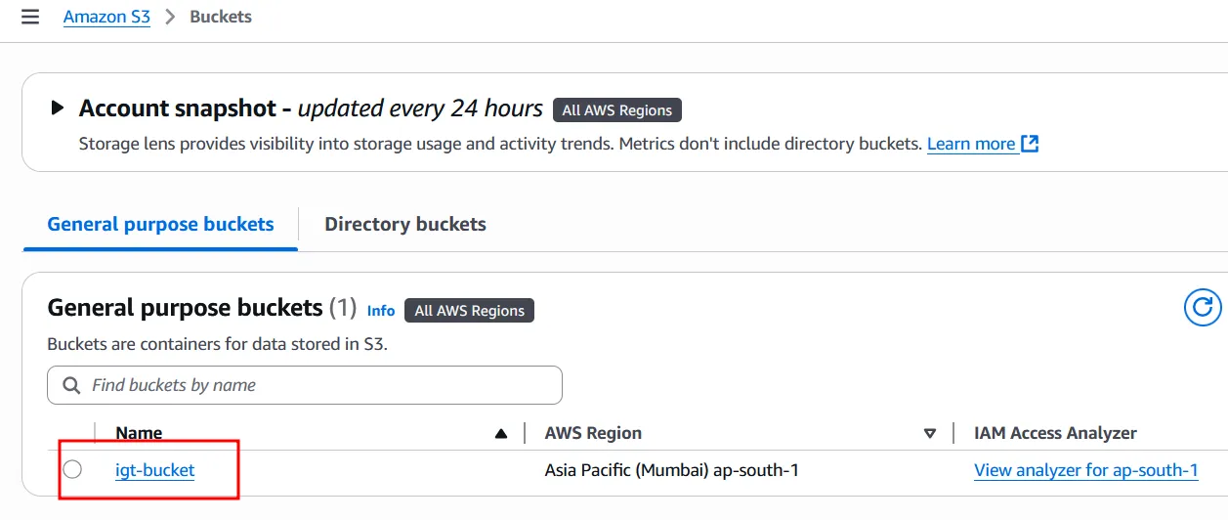Sort by Name column ascending arrow
The width and height of the screenshot is (1228, 520).
(x=501, y=433)
